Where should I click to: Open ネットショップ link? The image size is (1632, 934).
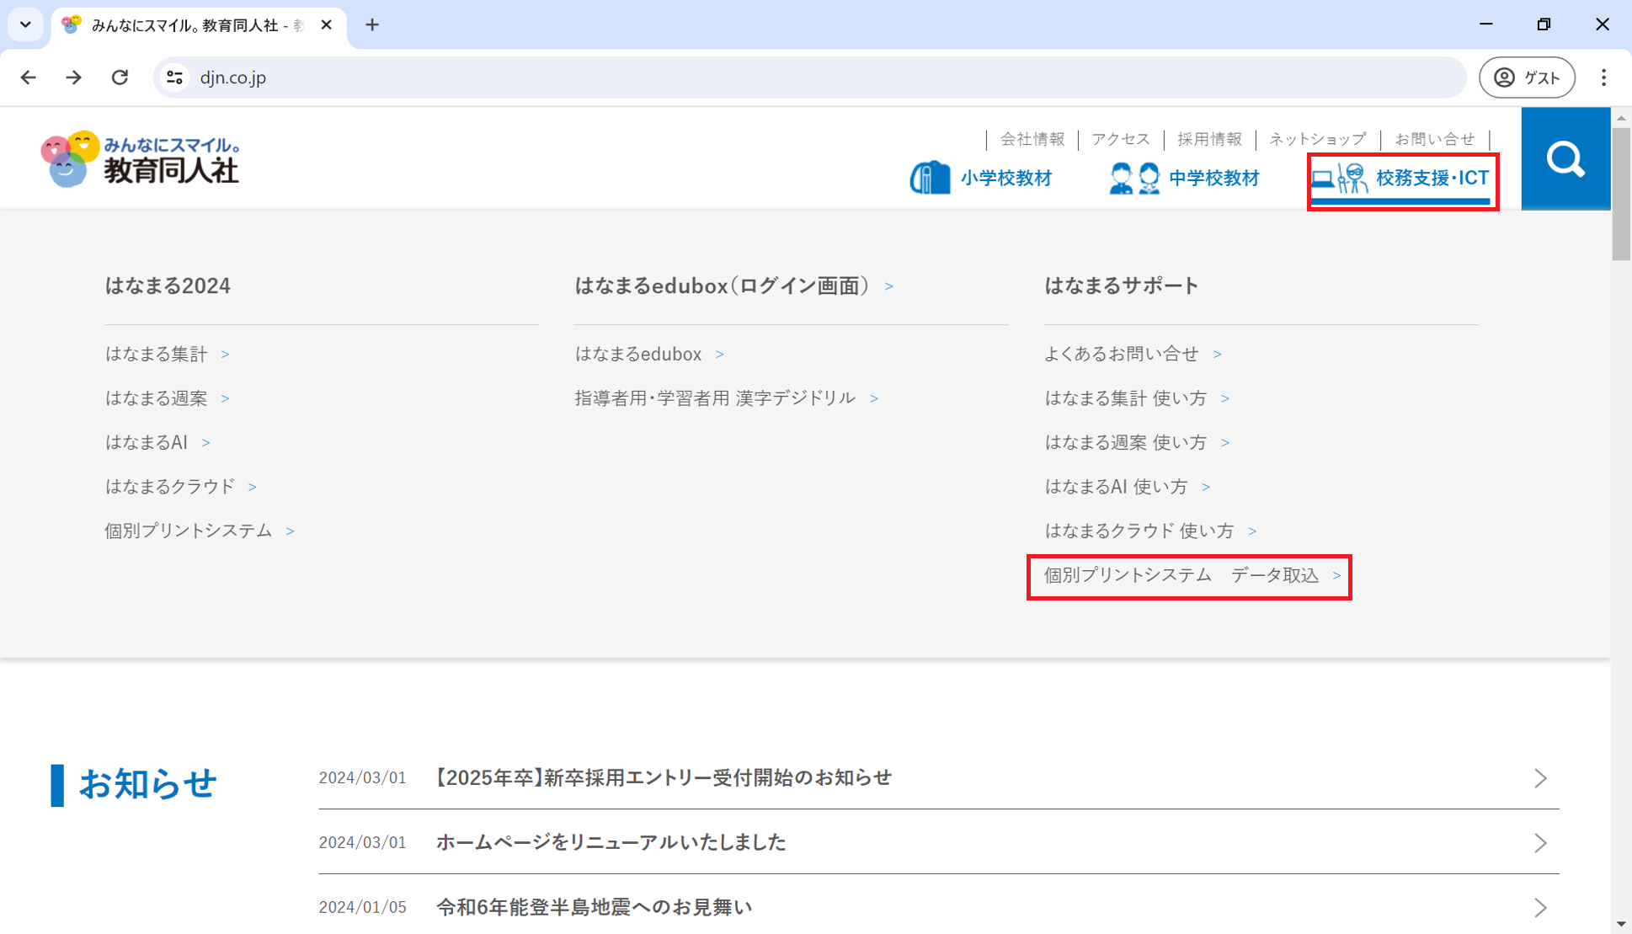(x=1318, y=139)
